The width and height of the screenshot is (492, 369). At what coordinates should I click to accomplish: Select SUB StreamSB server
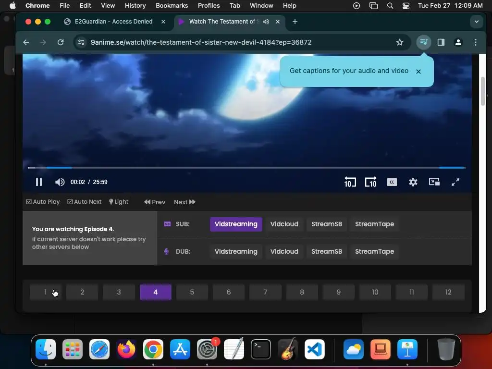click(x=327, y=224)
